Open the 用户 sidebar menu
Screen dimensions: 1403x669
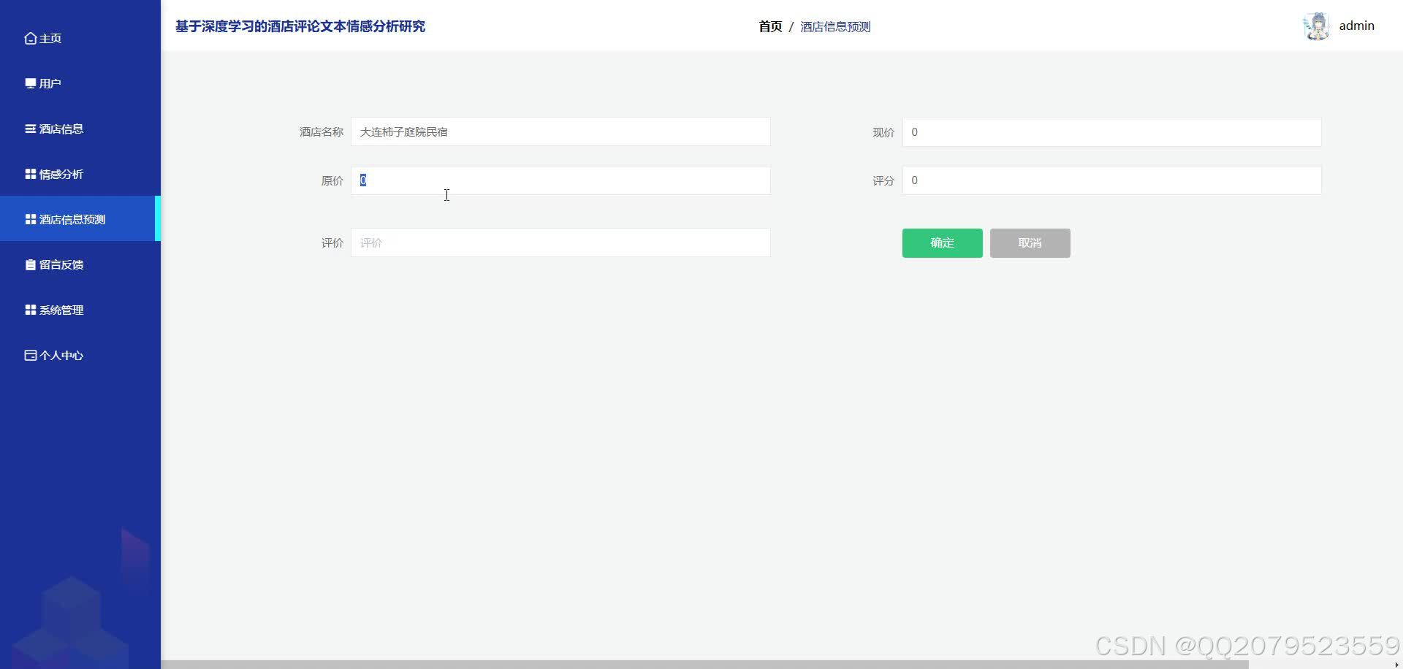(x=80, y=83)
